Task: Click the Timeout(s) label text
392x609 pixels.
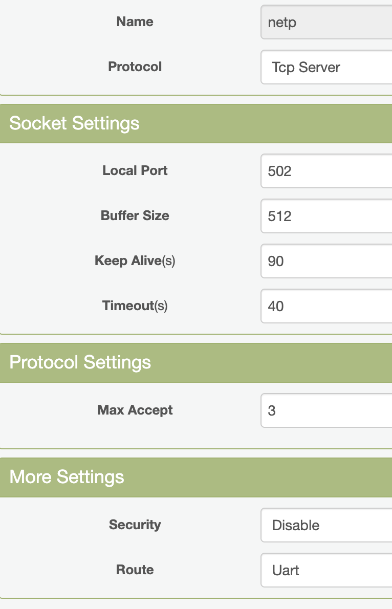Action: click(x=135, y=306)
